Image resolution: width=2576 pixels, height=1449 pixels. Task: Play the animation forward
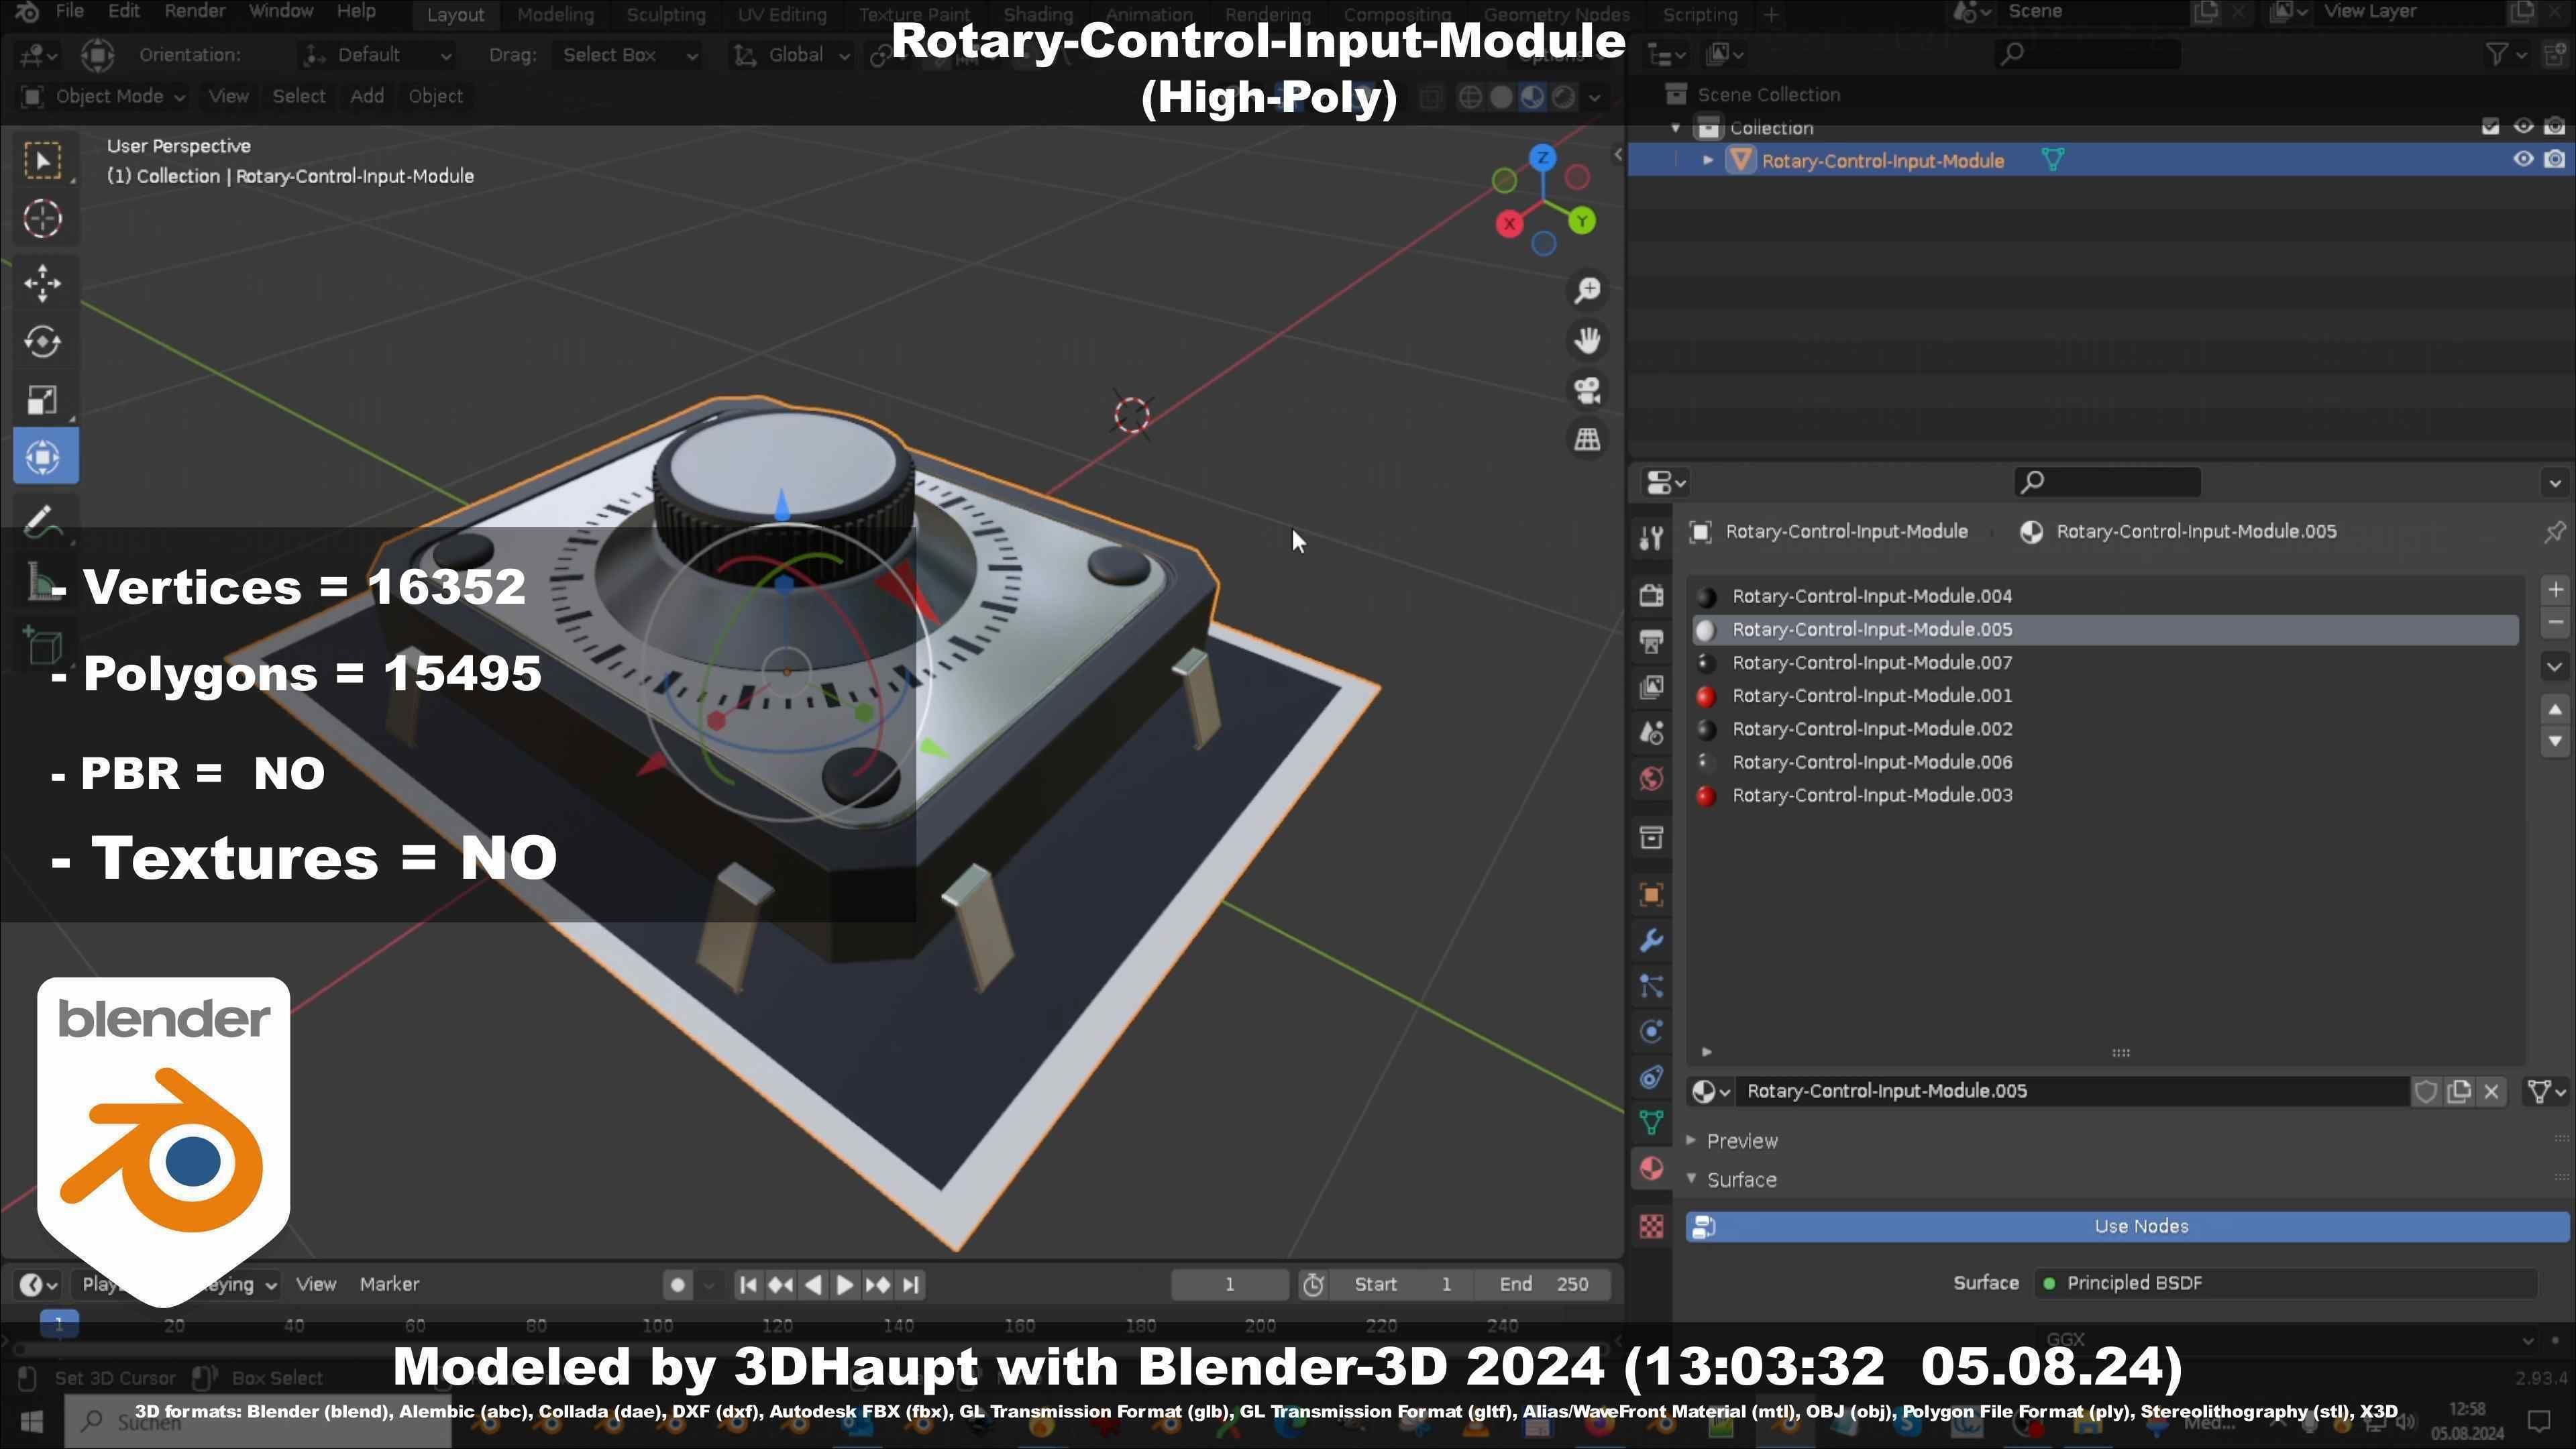point(845,1285)
